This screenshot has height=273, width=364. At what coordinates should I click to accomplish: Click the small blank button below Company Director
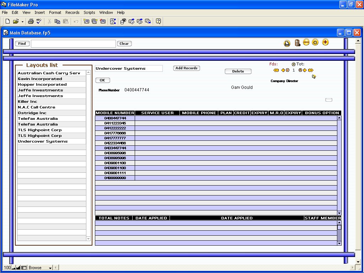329,100
